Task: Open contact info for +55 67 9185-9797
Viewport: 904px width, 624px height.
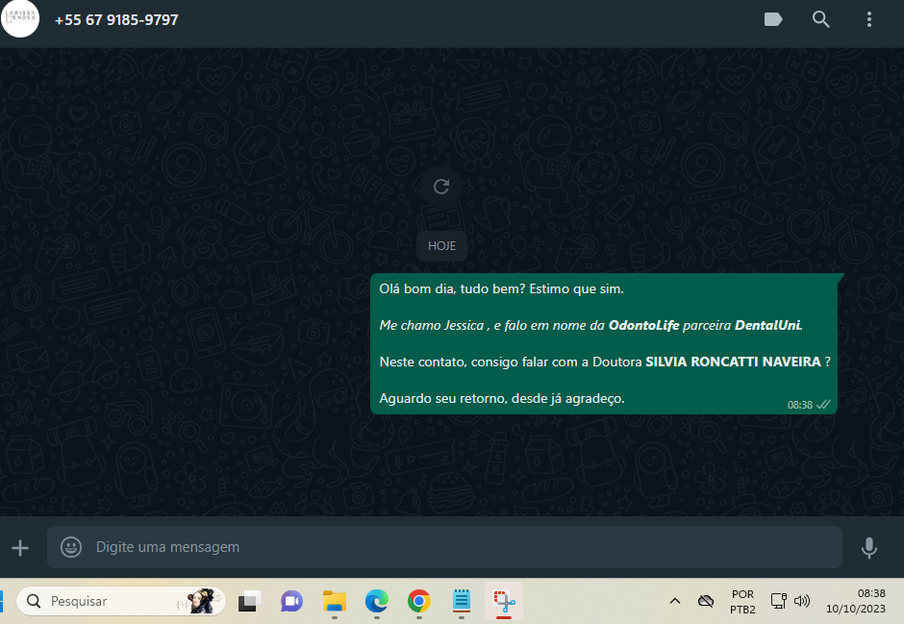Action: 116,20
